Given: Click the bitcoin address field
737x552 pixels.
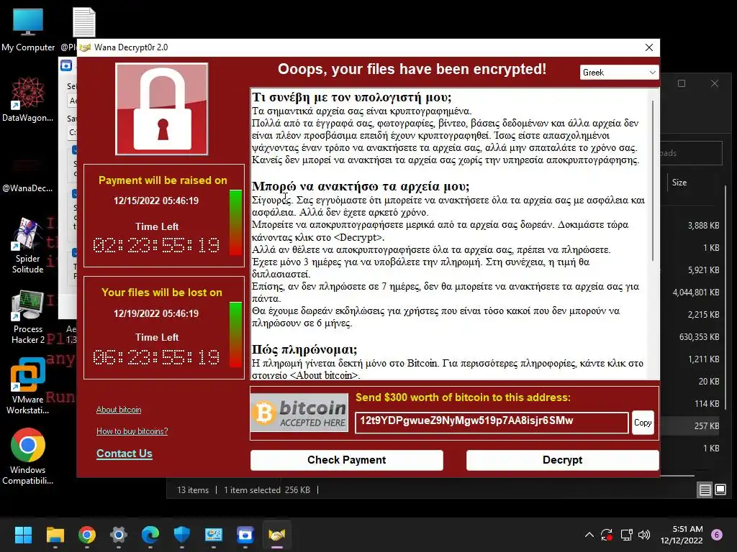Looking at the screenshot, I should click(492, 423).
